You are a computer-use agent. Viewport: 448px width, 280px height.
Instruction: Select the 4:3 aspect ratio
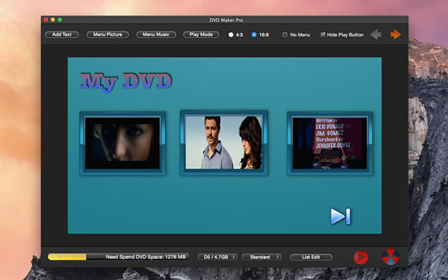231,35
